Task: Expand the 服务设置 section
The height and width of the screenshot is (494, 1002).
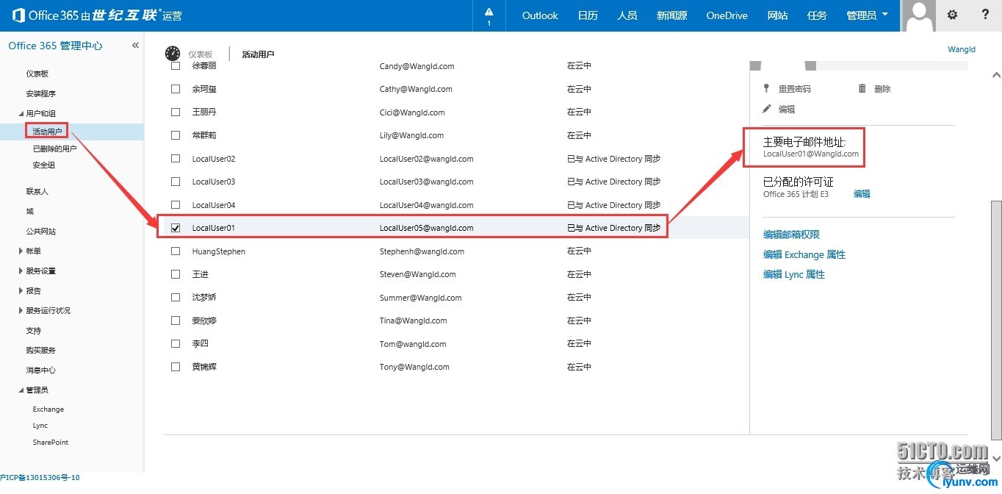Action: click(x=21, y=271)
